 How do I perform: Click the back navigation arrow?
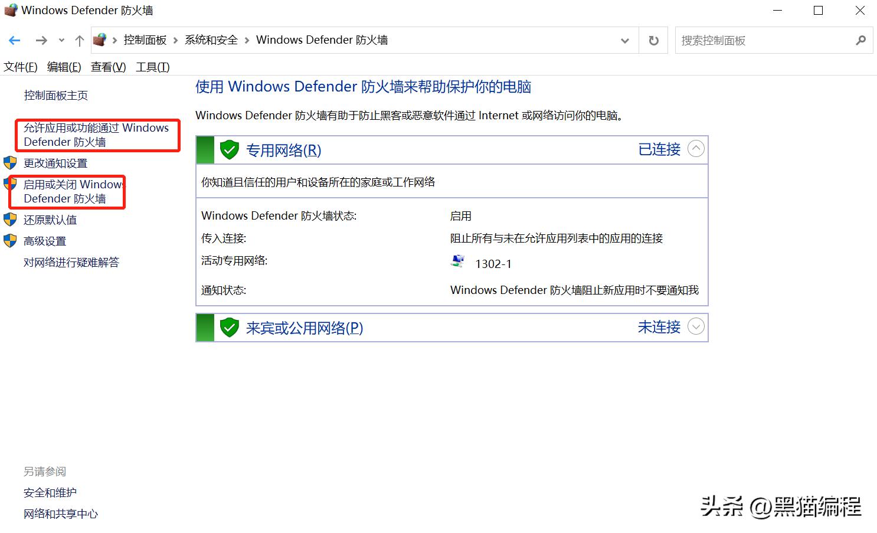point(15,40)
